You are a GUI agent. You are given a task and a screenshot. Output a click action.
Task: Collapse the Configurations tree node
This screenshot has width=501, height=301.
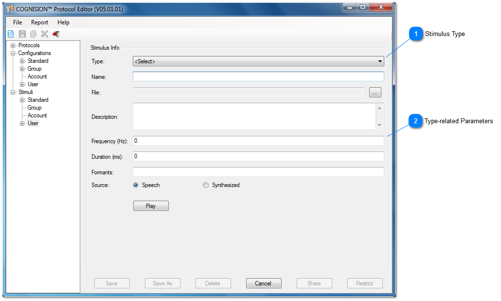tap(13, 54)
